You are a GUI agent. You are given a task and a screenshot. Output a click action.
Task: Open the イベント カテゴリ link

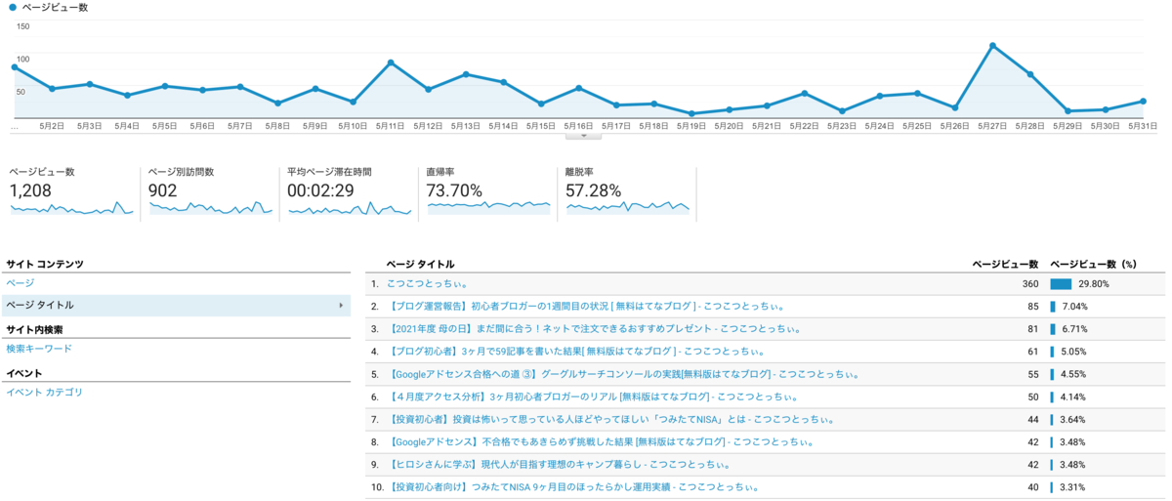pyautogui.click(x=44, y=393)
